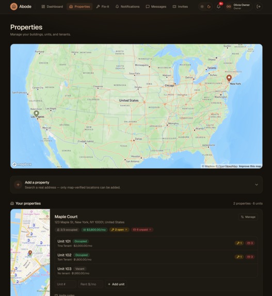Focus the Unit # input field

66,284
